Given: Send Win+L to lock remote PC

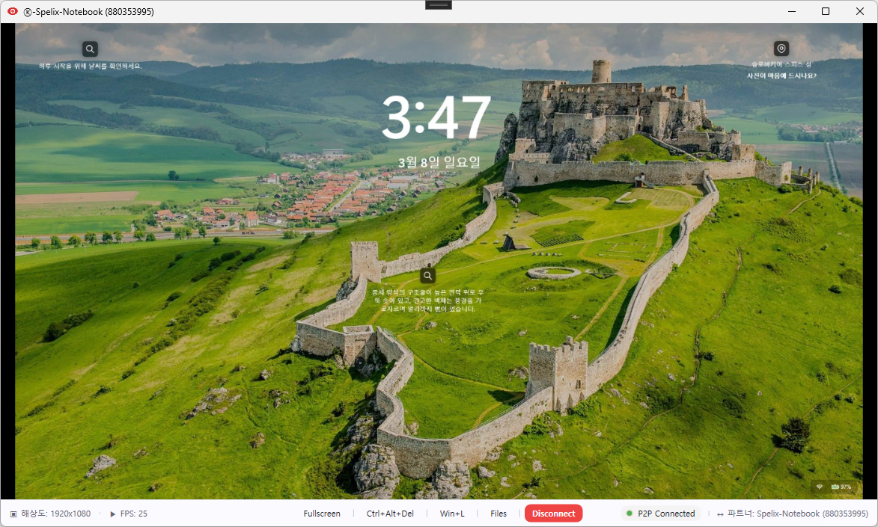Looking at the screenshot, I should point(452,514).
